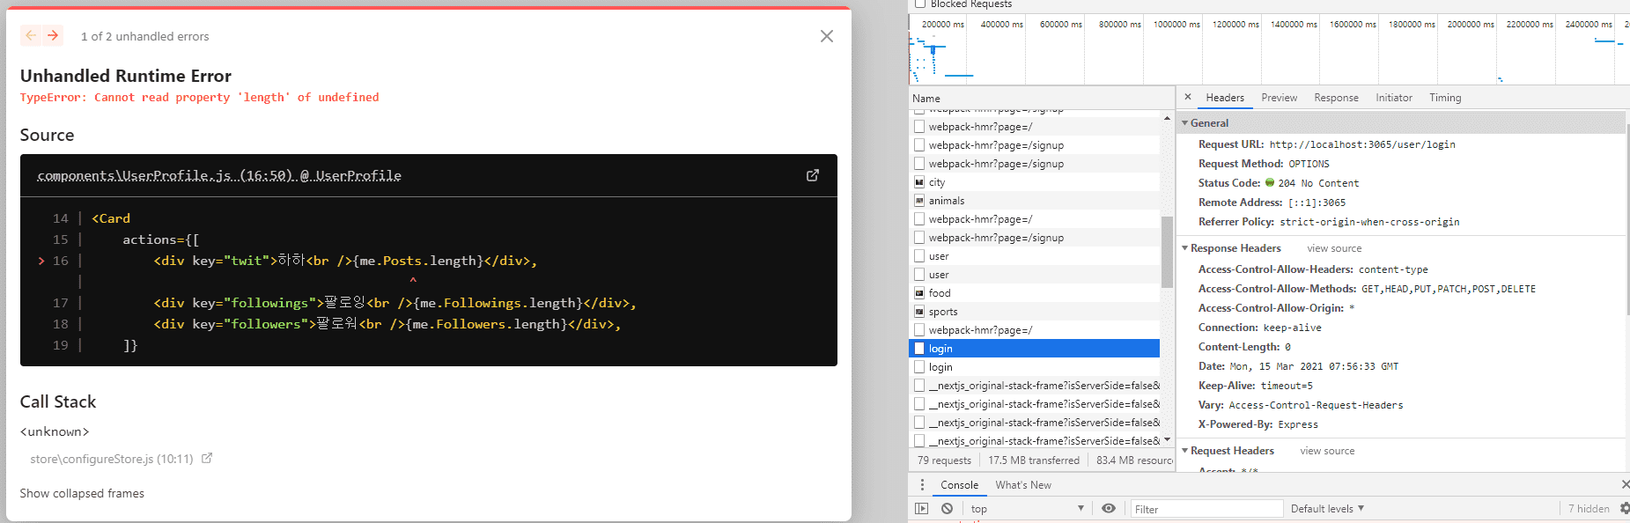Check the box beside the highlighted login request

(x=919, y=349)
